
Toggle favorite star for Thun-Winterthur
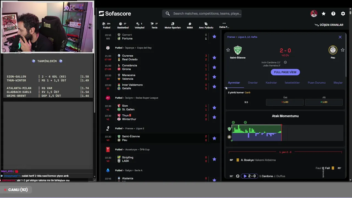(214, 117)
